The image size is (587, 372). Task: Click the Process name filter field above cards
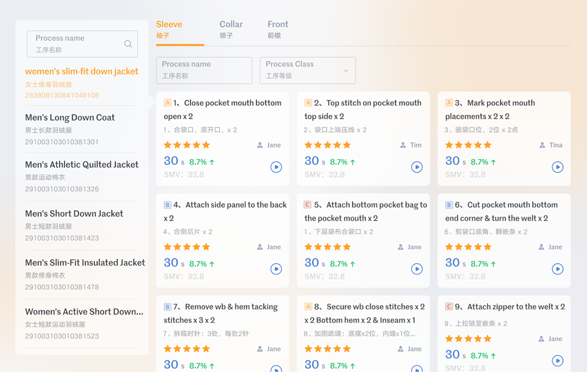pos(204,70)
